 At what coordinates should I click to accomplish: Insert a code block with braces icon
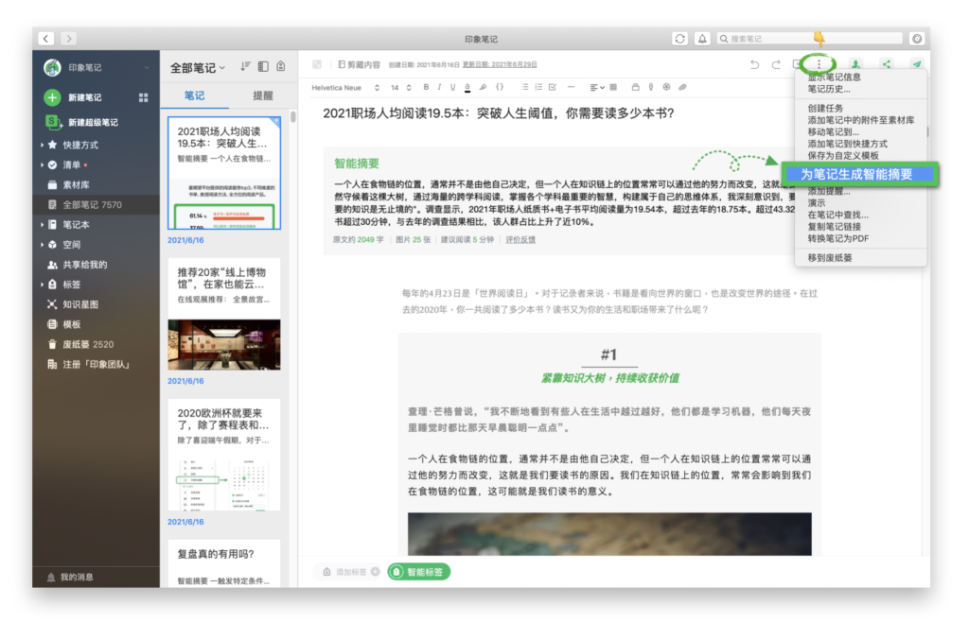(x=500, y=87)
